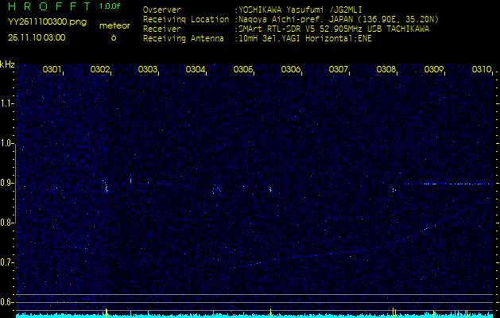Click the meteor count label
Screen dimensions: 500x318
[x=114, y=25]
